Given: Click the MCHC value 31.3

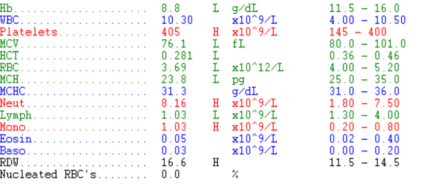Looking at the screenshot, I should point(174,92).
